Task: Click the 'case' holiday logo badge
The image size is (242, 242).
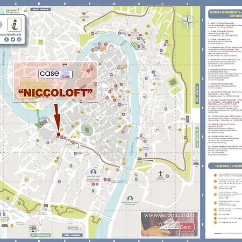Action: 55,74
